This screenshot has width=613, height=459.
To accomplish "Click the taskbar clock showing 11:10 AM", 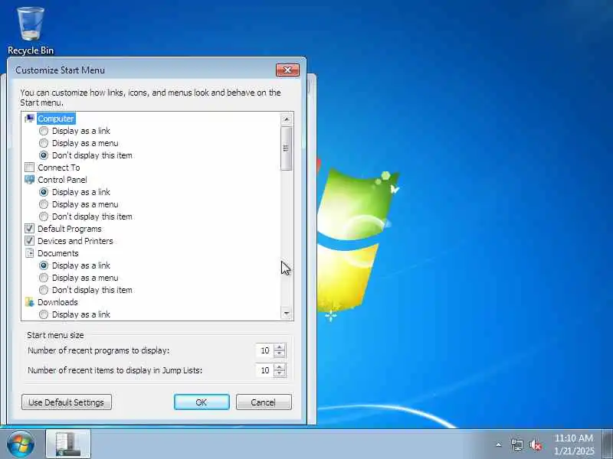I will coord(573,444).
